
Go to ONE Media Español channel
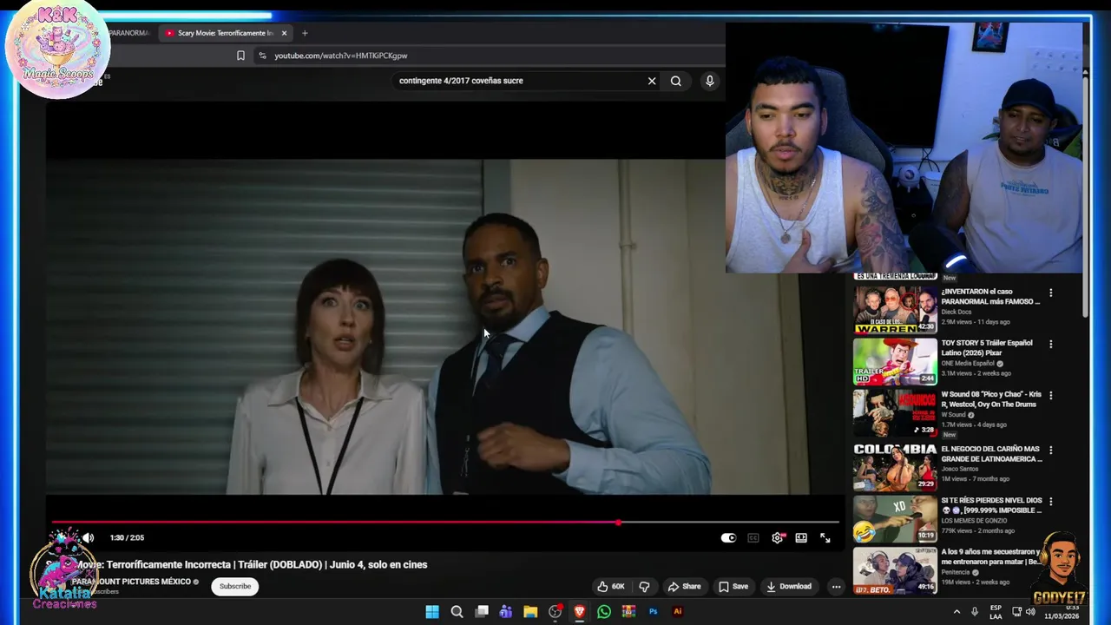[968, 364]
